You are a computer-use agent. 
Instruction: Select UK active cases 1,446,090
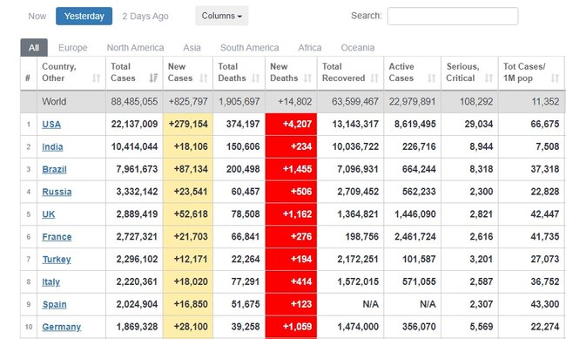coord(415,214)
